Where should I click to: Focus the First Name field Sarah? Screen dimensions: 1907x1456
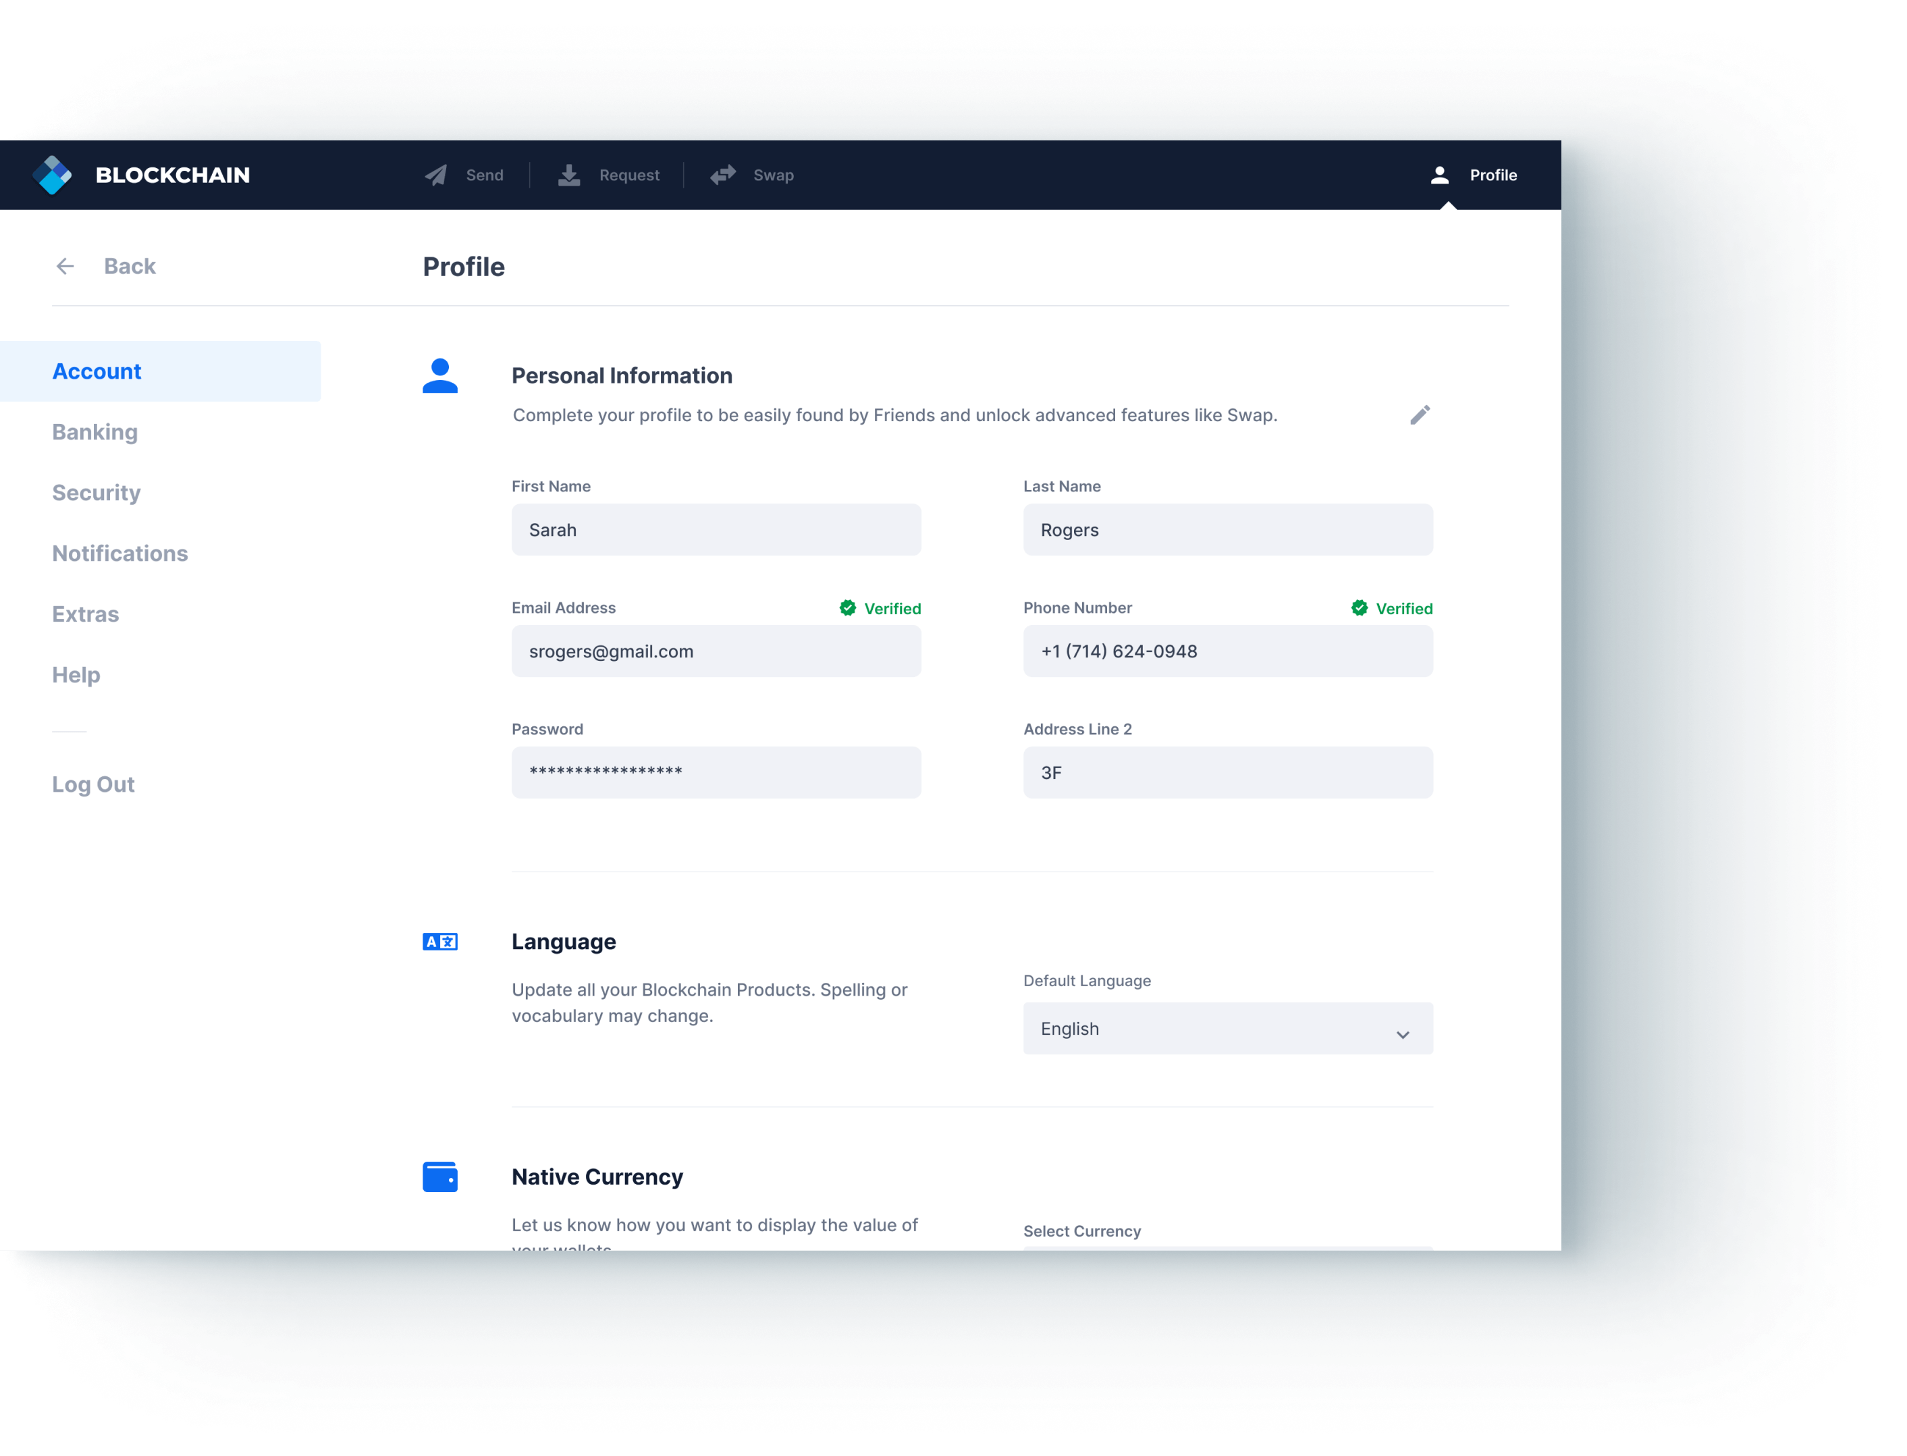716,529
